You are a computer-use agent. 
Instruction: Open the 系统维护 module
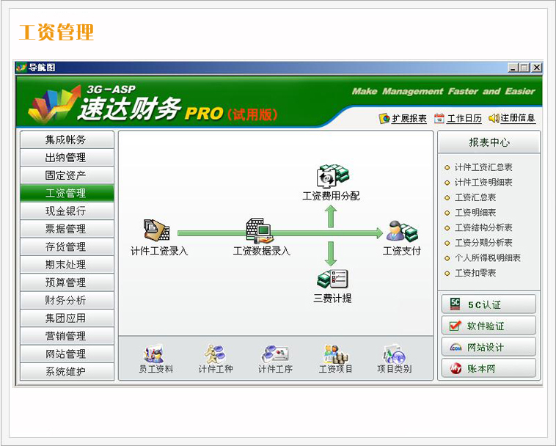[x=67, y=372]
